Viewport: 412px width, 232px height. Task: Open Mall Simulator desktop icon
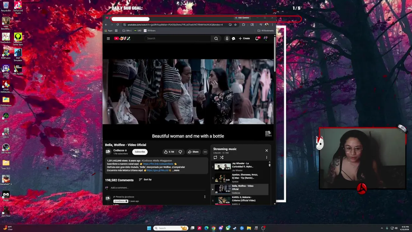tap(18, 55)
